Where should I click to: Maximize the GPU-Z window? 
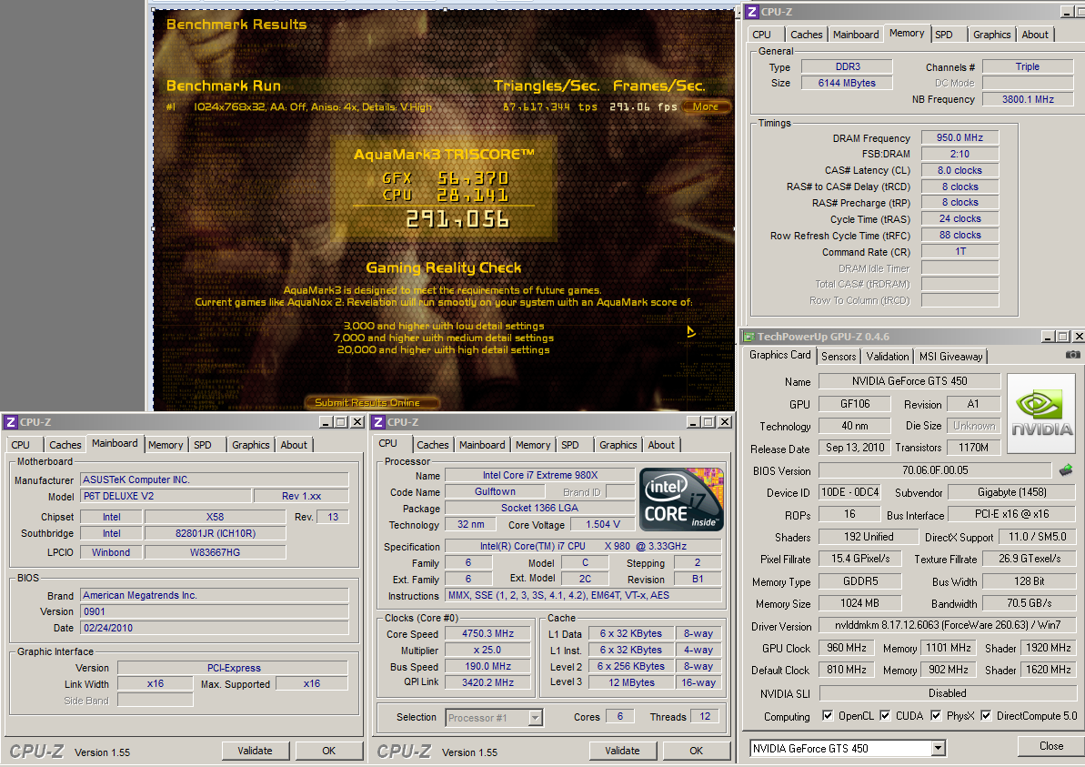[1063, 337]
